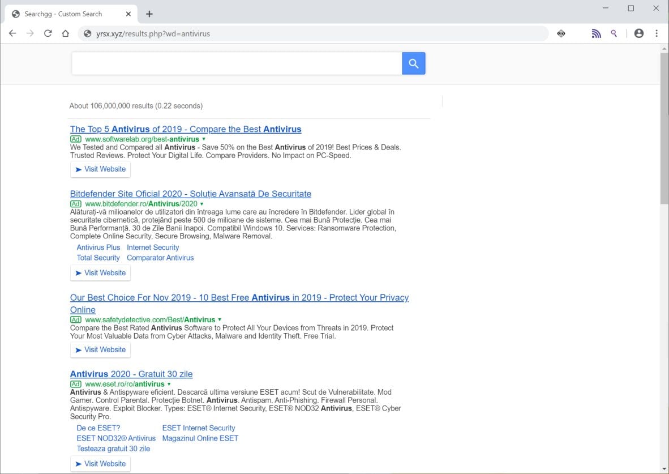Click the www.eset.ro/ro/antivirus URL text

pyautogui.click(x=125, y=384)
